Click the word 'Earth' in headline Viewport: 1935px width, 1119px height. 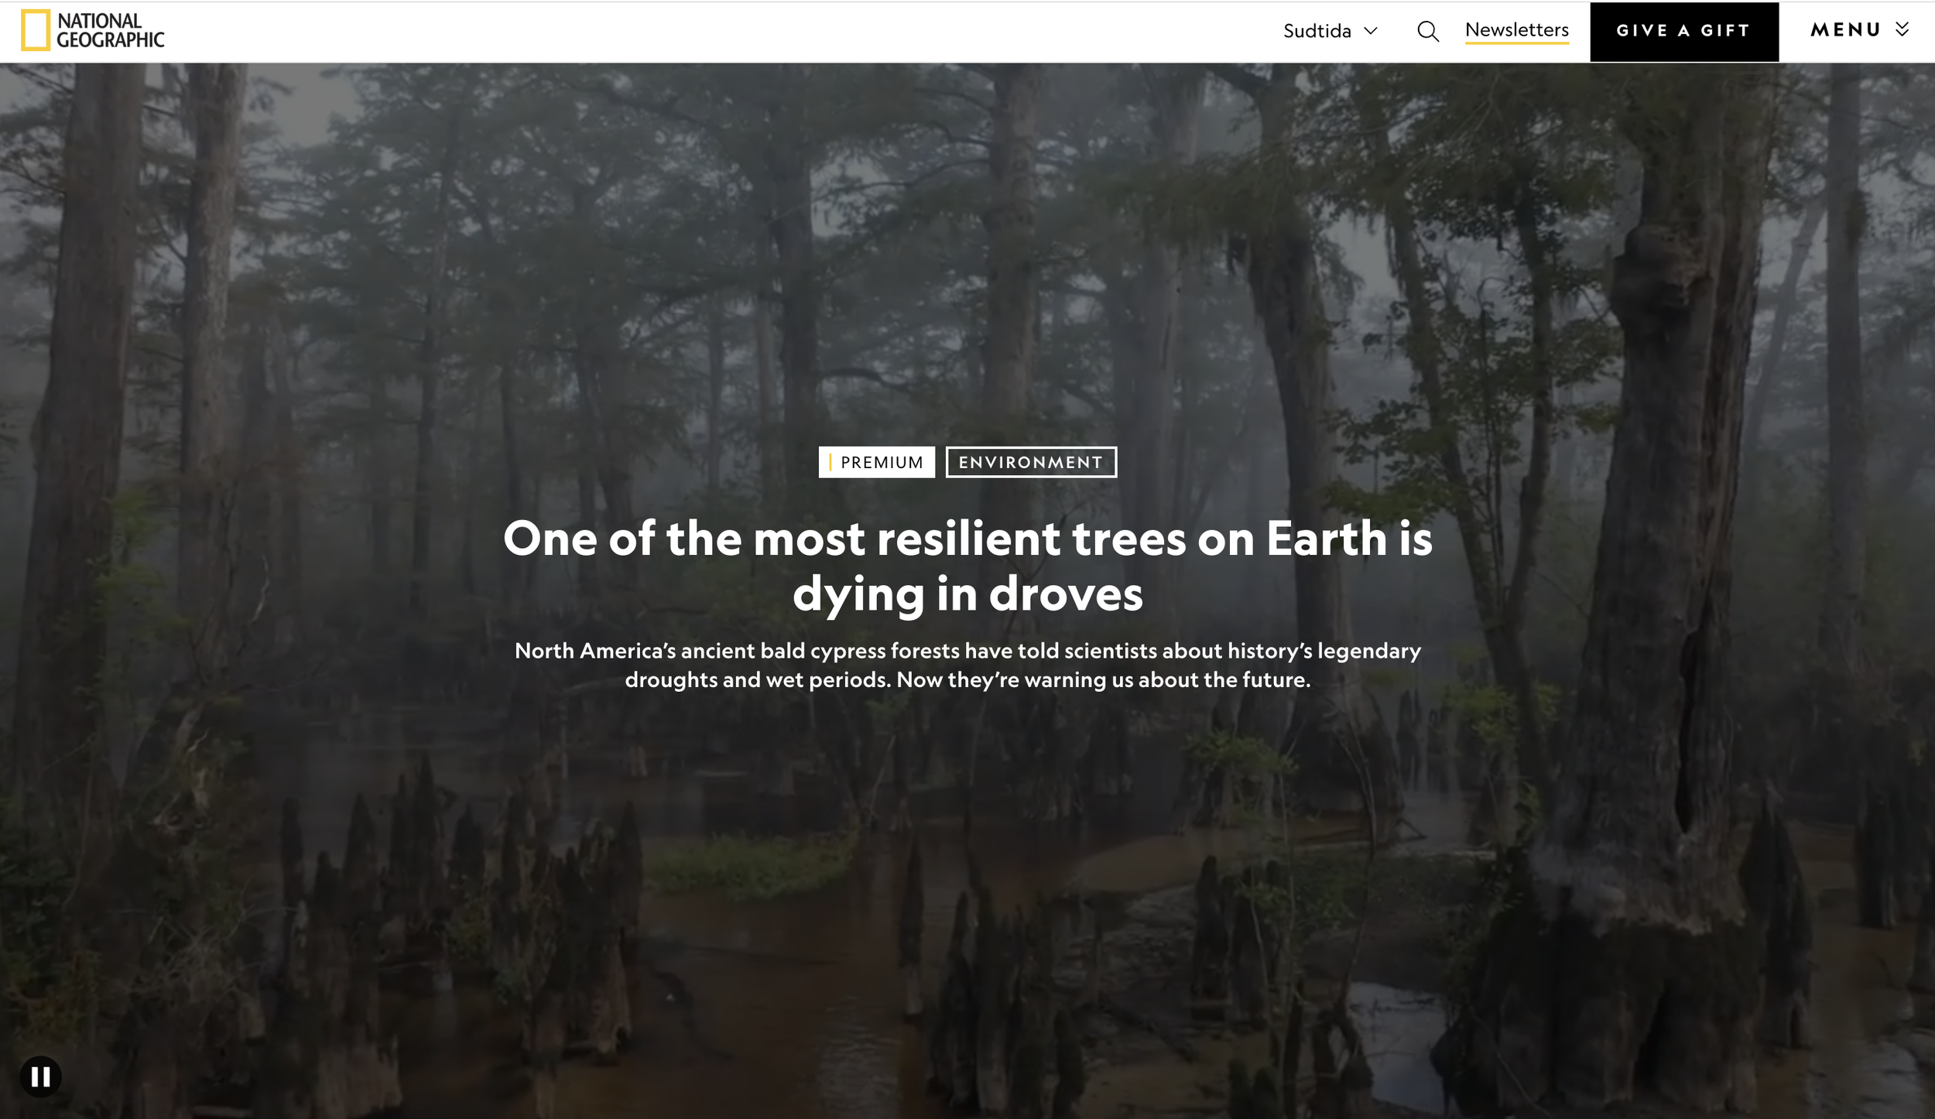point(1326,539)
